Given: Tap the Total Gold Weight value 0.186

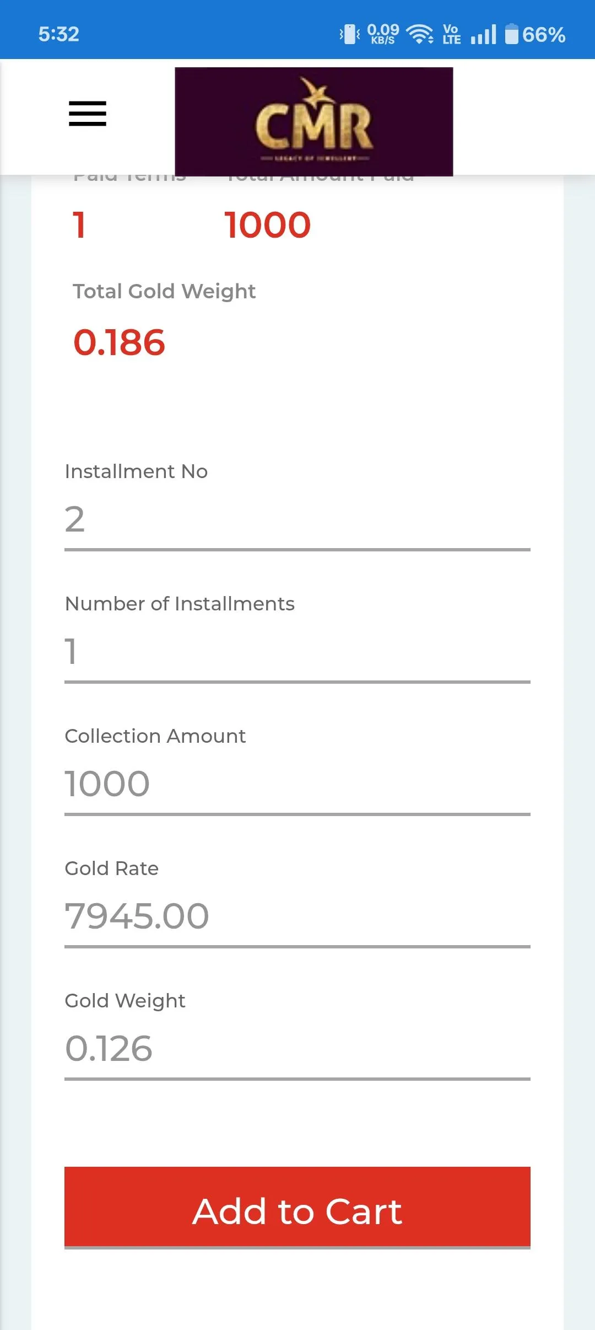Looking at the screenshot, I should coord(119,342).
